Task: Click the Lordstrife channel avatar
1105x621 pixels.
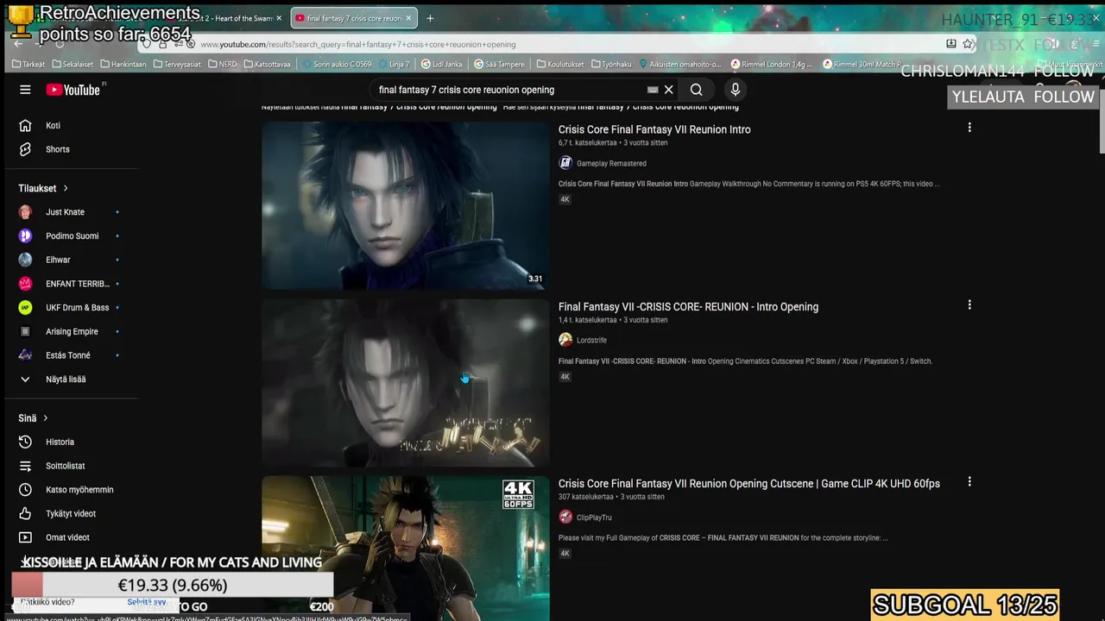Action: [x=565, y=340]
